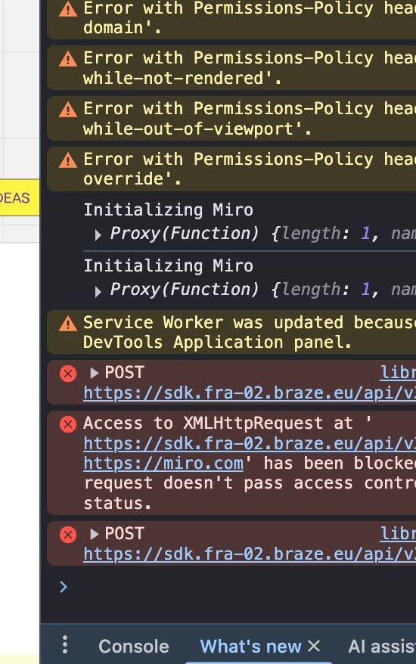Viewport: 416px width, 664px height.
Task: Click warning icon of 'override' message
Action: click(68, 160)
